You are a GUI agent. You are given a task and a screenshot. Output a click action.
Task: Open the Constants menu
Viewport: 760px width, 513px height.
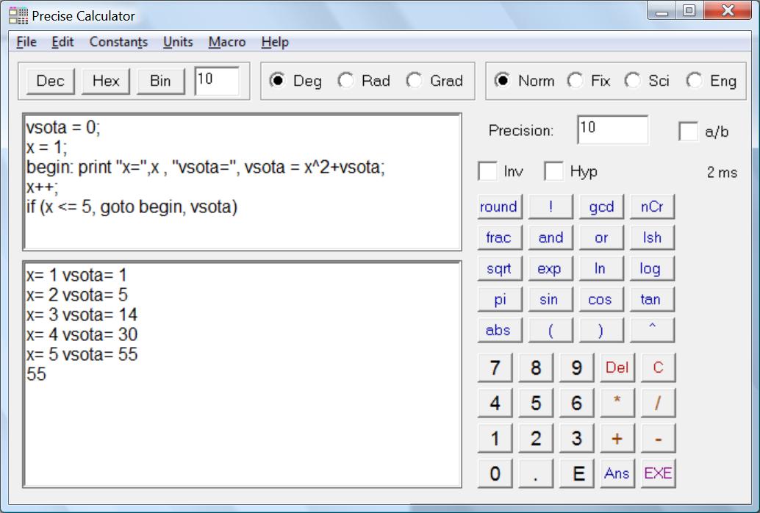[x=118, y=42]
